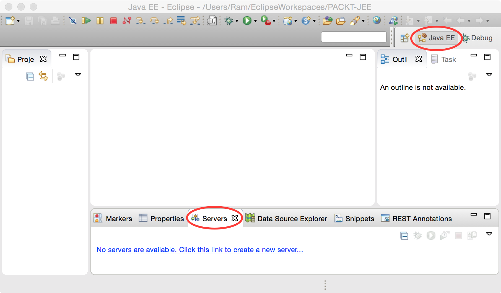Image resolution: width=501 pixels, height=293 pixels.
Task: Click link to create a new server
Action: [x=200, y=250]
